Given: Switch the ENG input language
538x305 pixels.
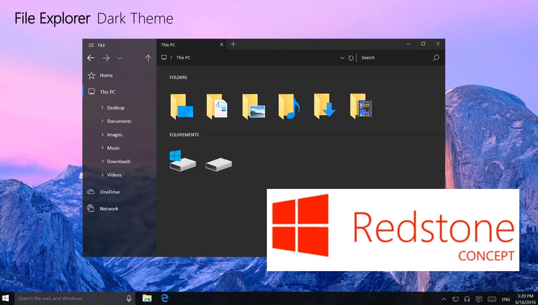Looking at the screenshot, I should pos(506,299).
